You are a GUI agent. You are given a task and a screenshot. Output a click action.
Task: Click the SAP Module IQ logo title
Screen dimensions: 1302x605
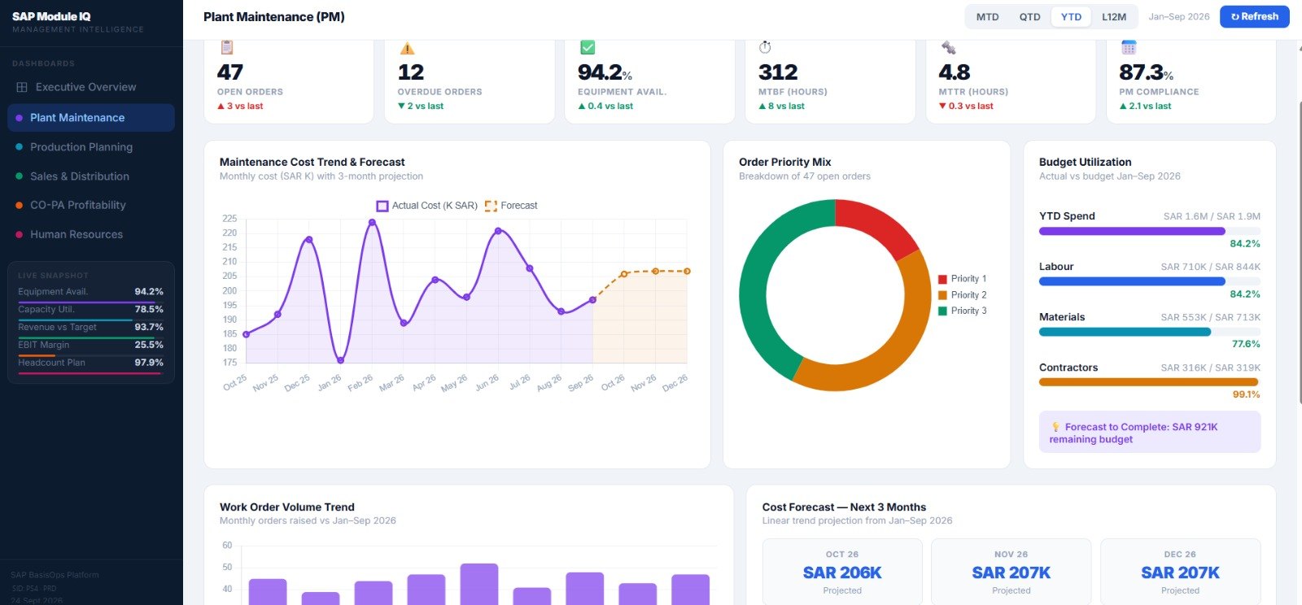(x=51, y=16)
